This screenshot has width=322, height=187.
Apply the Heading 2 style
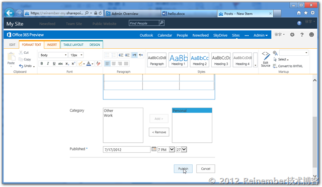coord(200,60)
